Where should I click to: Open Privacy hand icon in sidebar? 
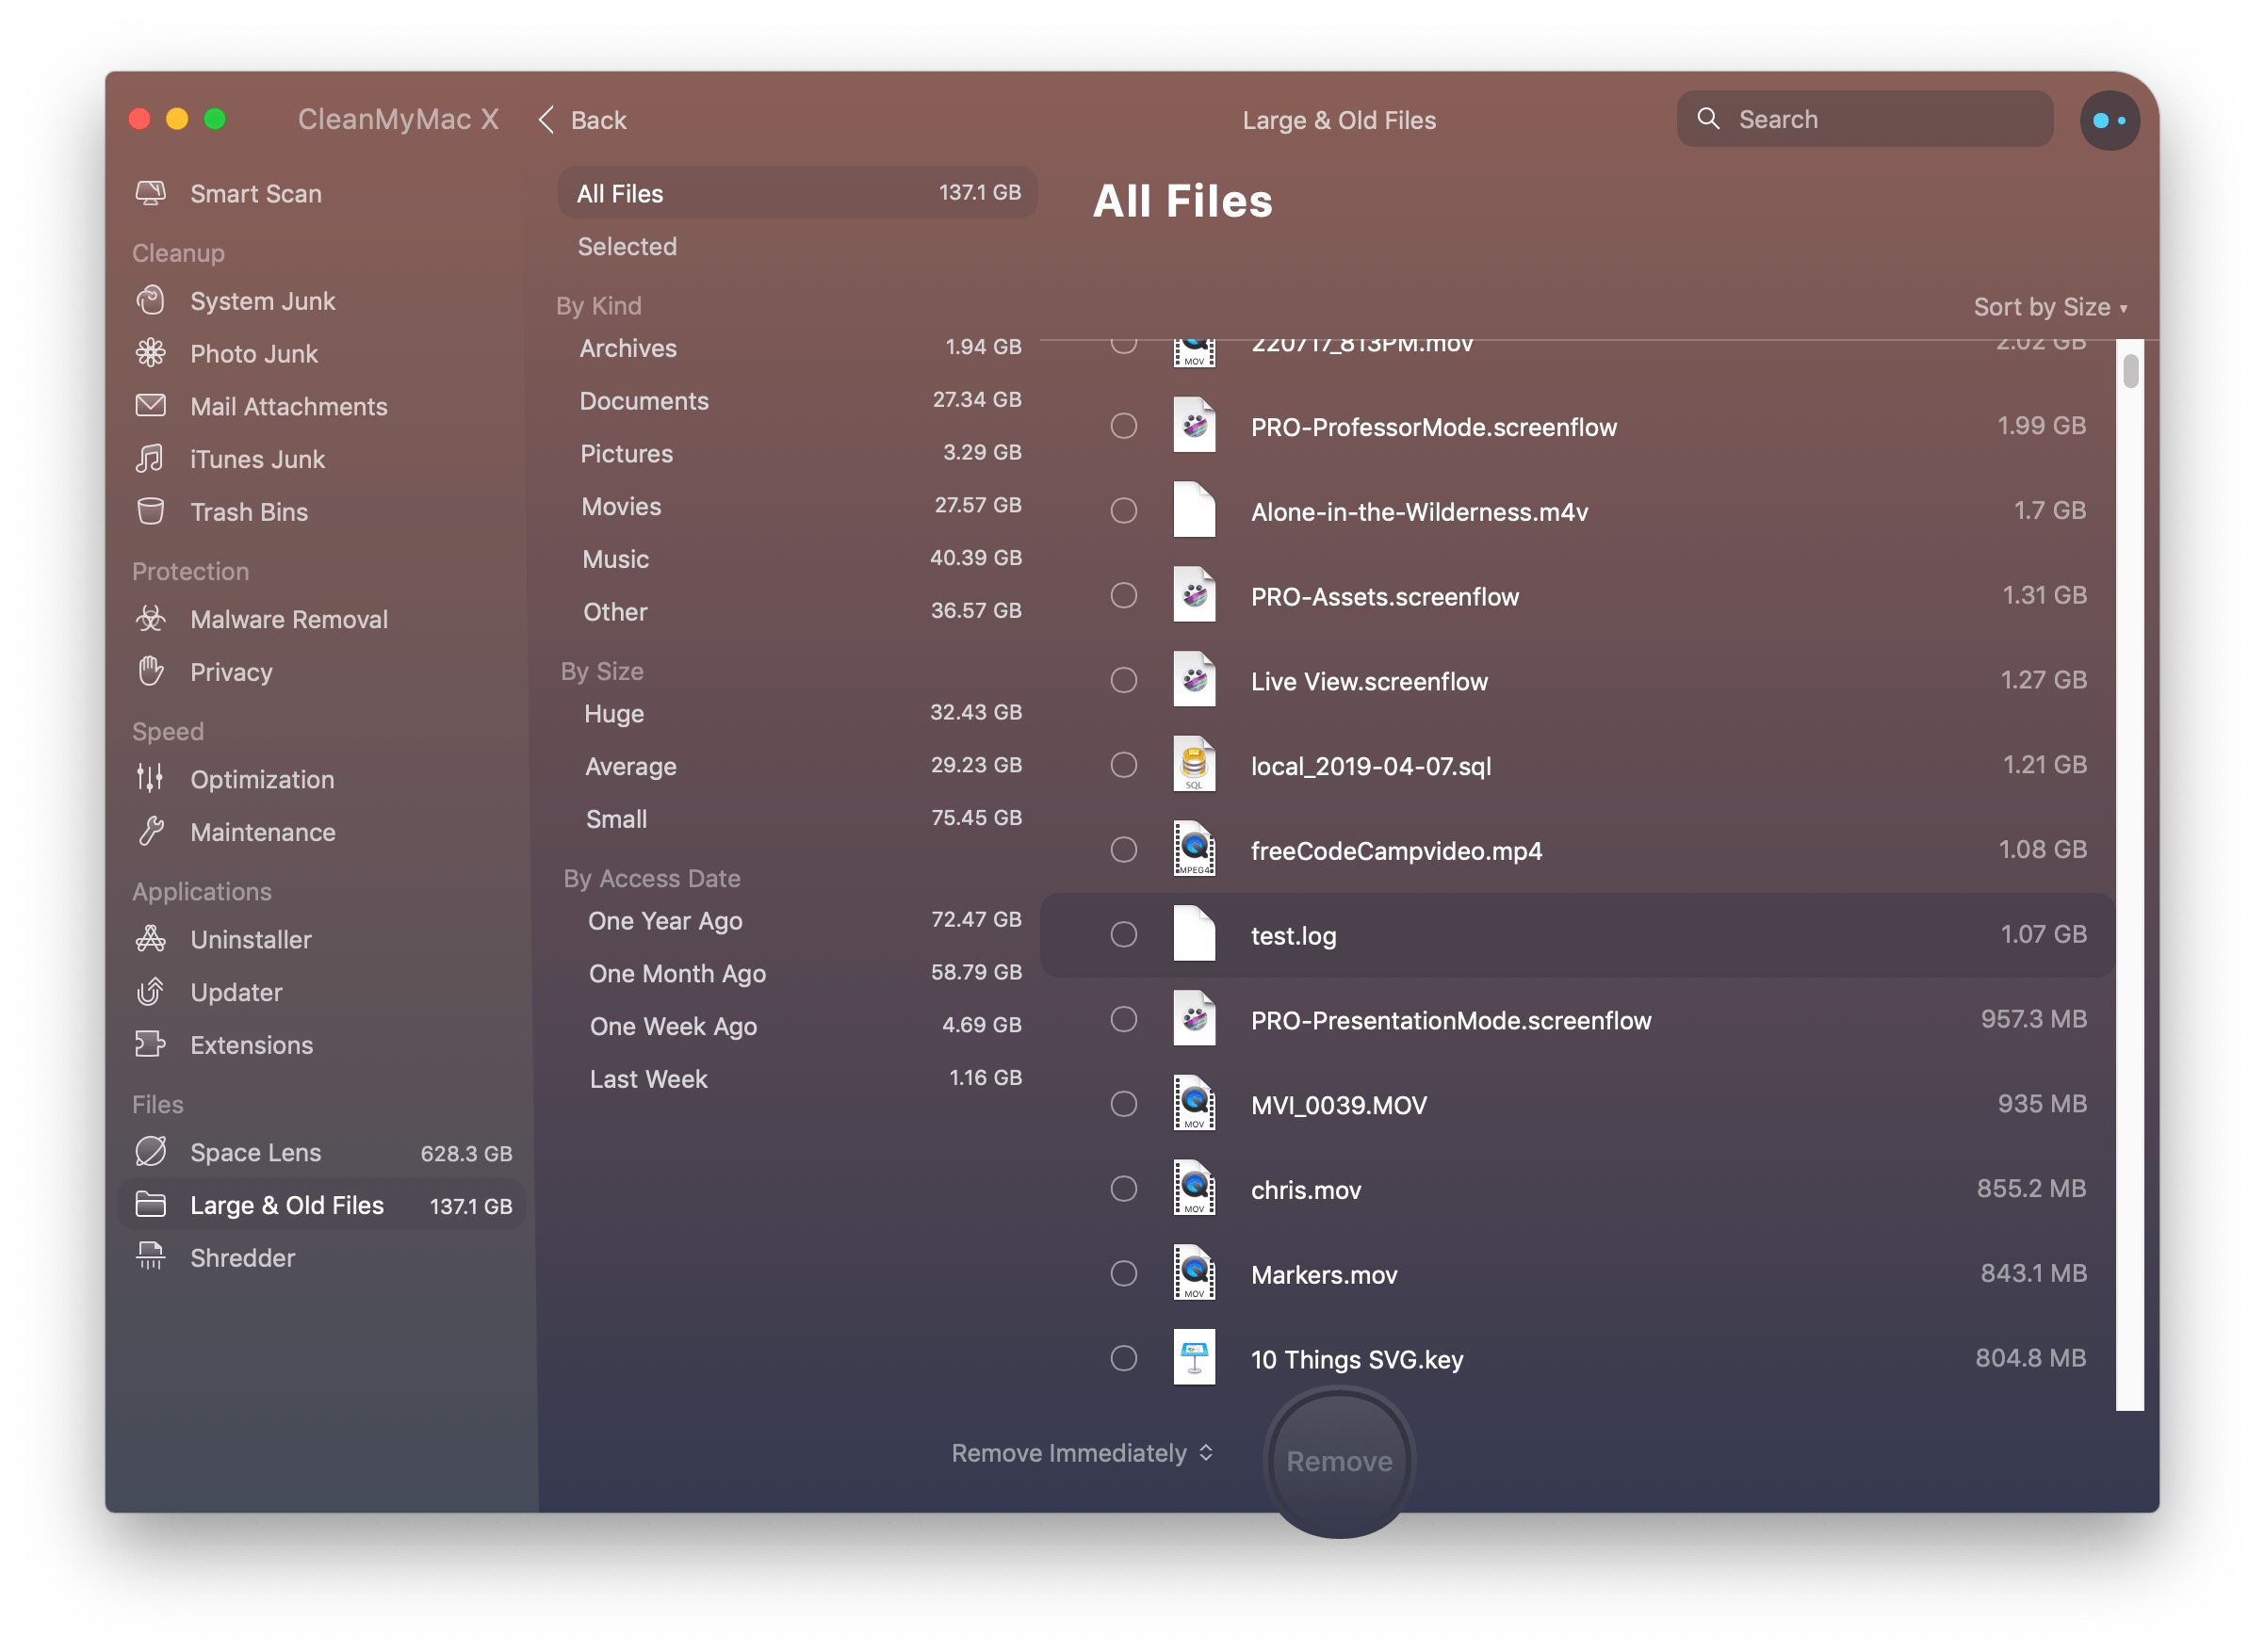pyautogui.click(x=150, y=672)
